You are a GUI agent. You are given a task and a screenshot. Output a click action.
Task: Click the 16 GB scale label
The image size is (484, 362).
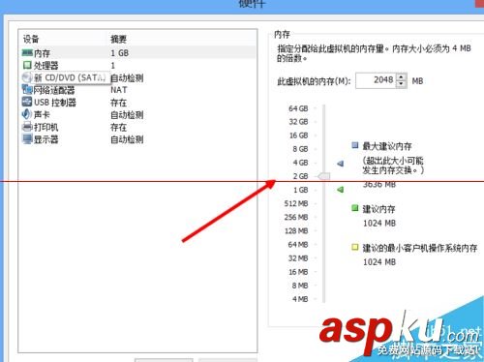(298, 136)
